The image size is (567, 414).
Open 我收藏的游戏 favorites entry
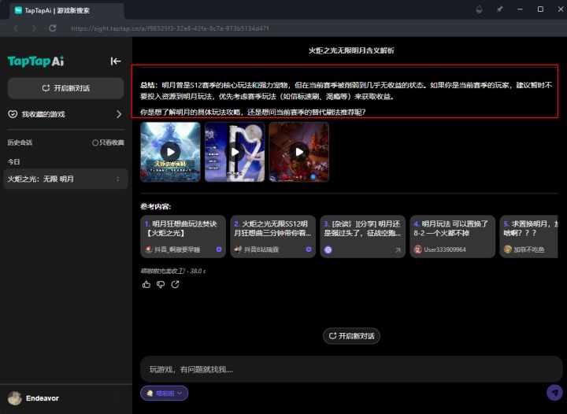[65, 114]
